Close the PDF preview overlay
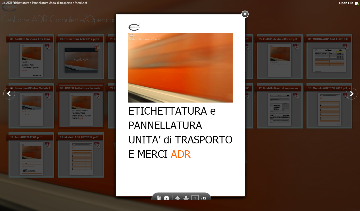 pyautogui.click(x=245, y=14)
